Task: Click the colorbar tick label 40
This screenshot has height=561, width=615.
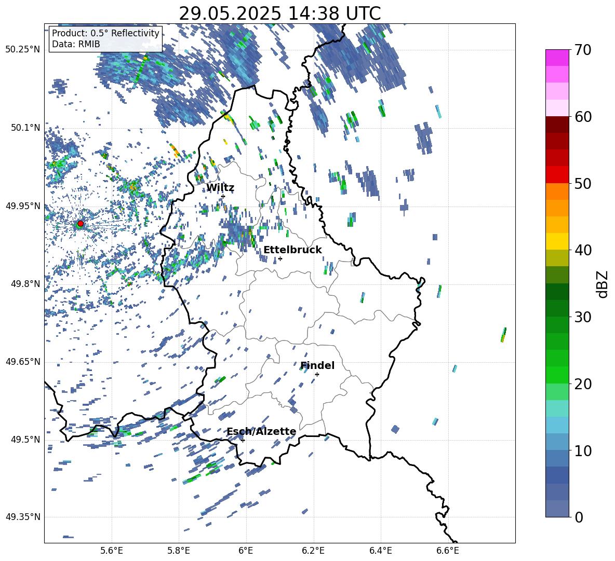Action: [x=583, y=250]
